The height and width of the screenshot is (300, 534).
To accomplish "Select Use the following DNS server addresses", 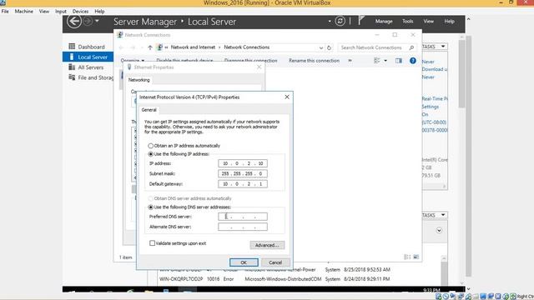I will (x=150, y=207).
